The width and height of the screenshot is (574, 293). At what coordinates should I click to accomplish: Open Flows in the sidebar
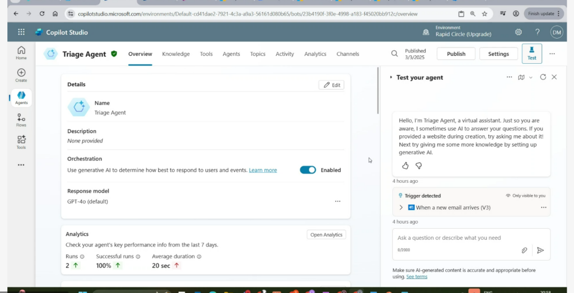coord(21,120)
